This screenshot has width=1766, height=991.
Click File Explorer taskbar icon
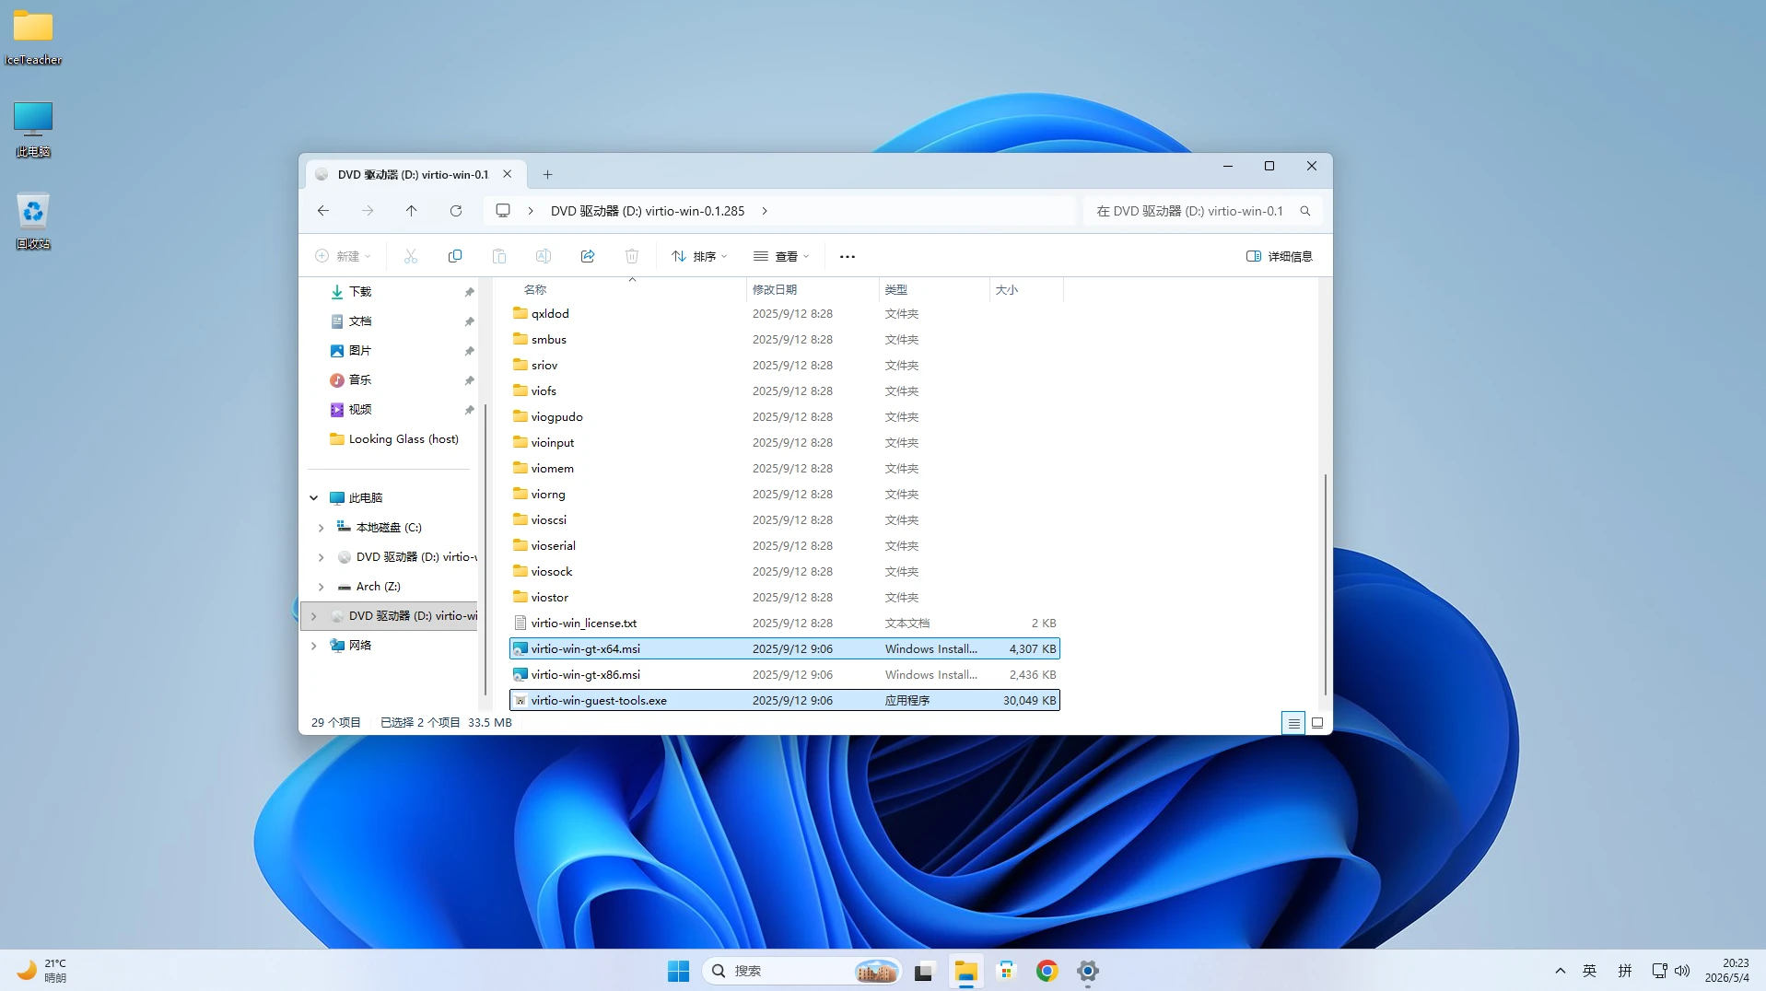(x=965, y=971)
